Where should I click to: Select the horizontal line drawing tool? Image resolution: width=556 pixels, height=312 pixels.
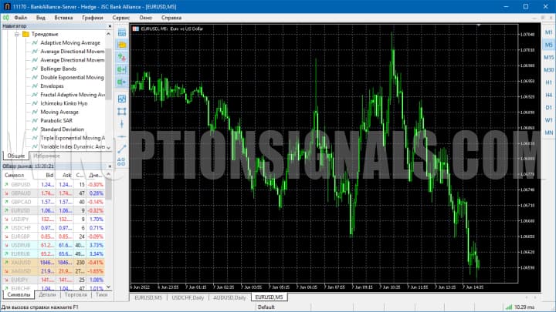click(x=121, y=136)
